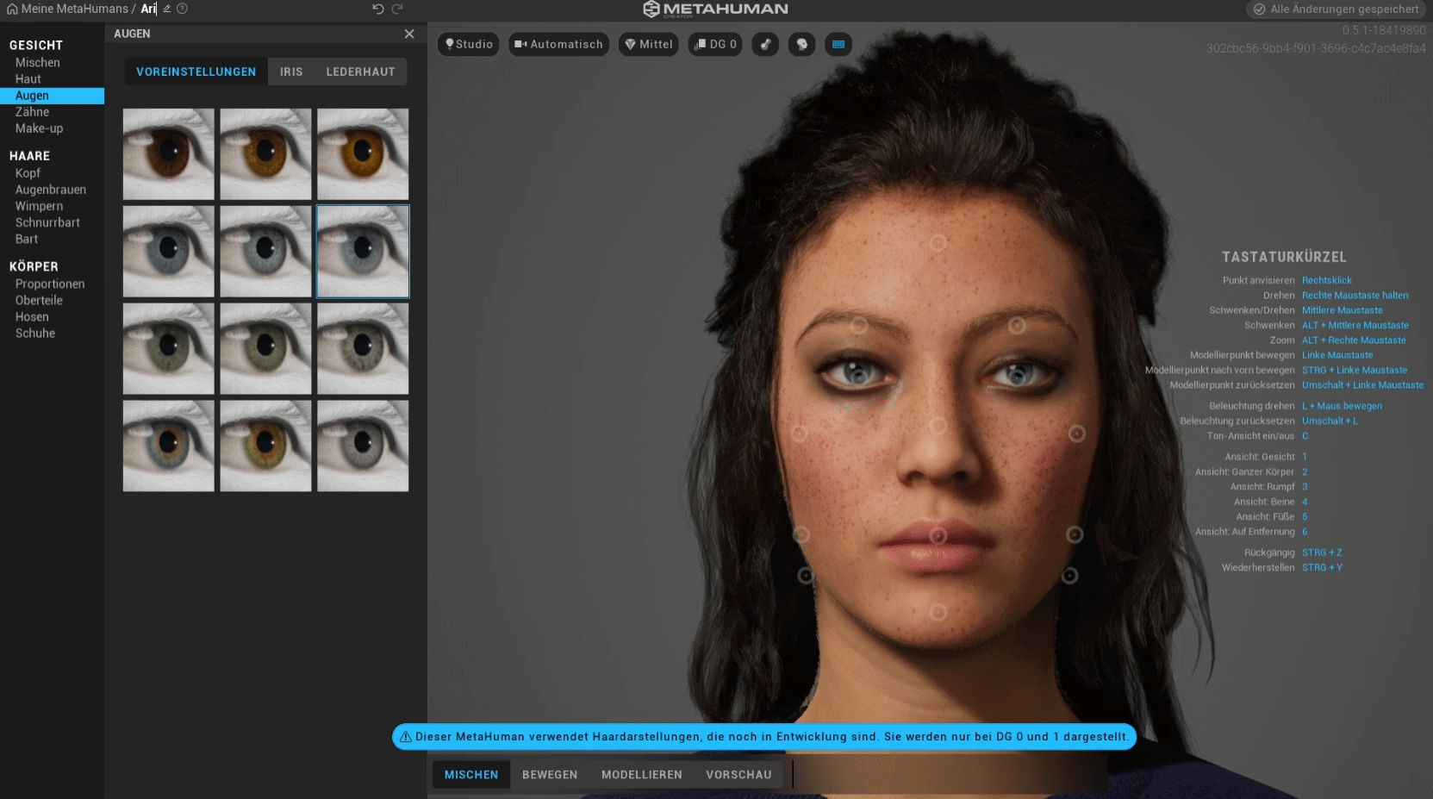1433x799 pixels.
Task: Toggle the keyboard shortcuts overlay icon
Action: (838, 44)
